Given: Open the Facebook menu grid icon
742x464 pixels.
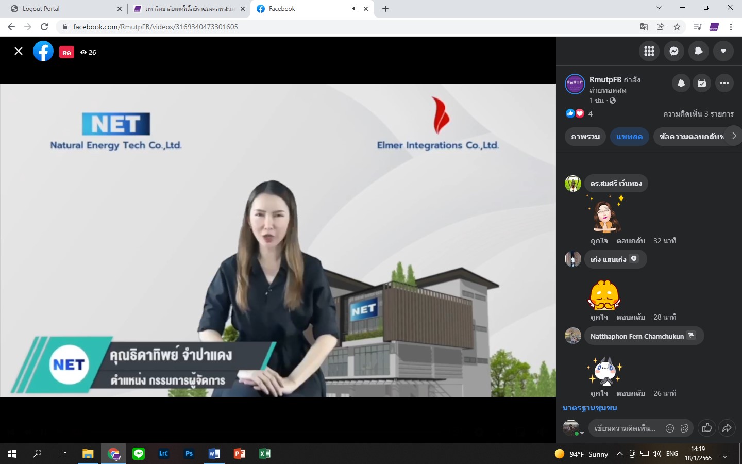Looking at the screenshot, I should coord(649,51).
